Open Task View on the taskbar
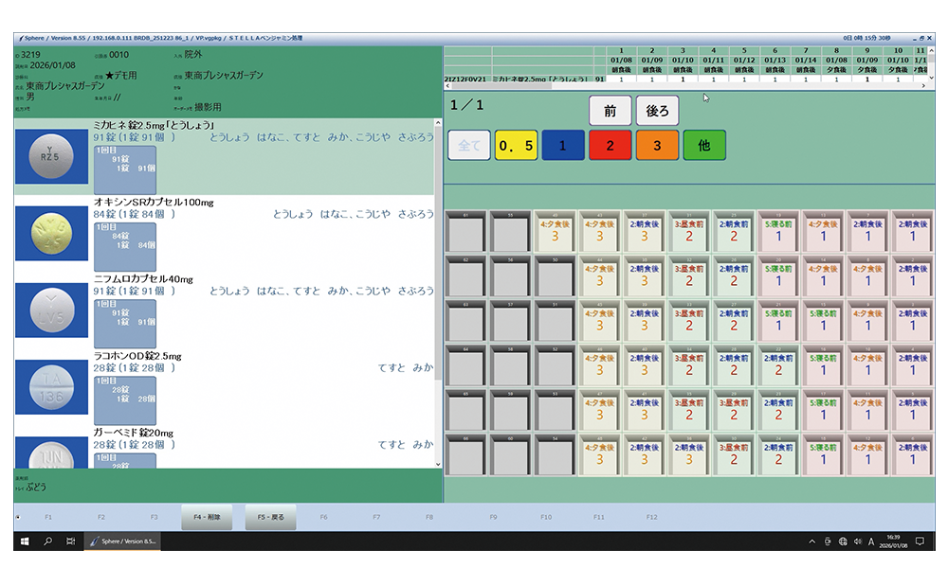 point(70,541)
